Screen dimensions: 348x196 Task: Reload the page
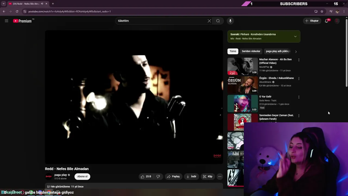pos(17,11)
